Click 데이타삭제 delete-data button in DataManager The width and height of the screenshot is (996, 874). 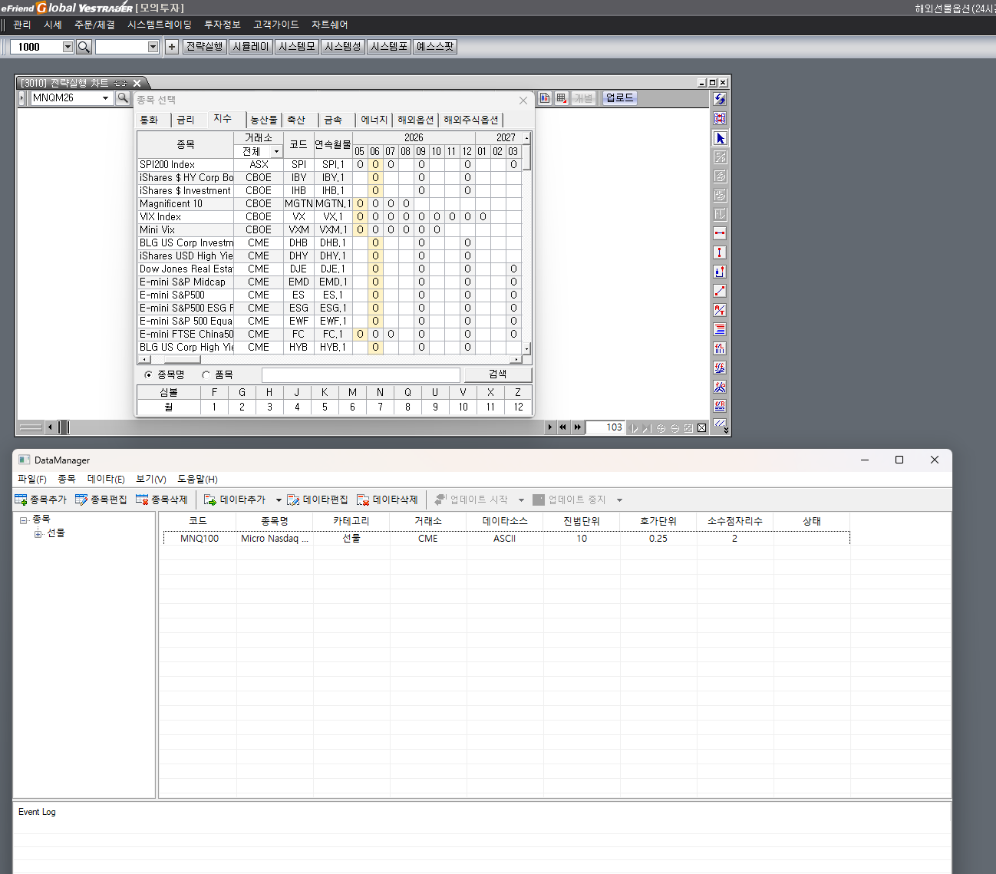pyautogui.click(x=388, y=500)
